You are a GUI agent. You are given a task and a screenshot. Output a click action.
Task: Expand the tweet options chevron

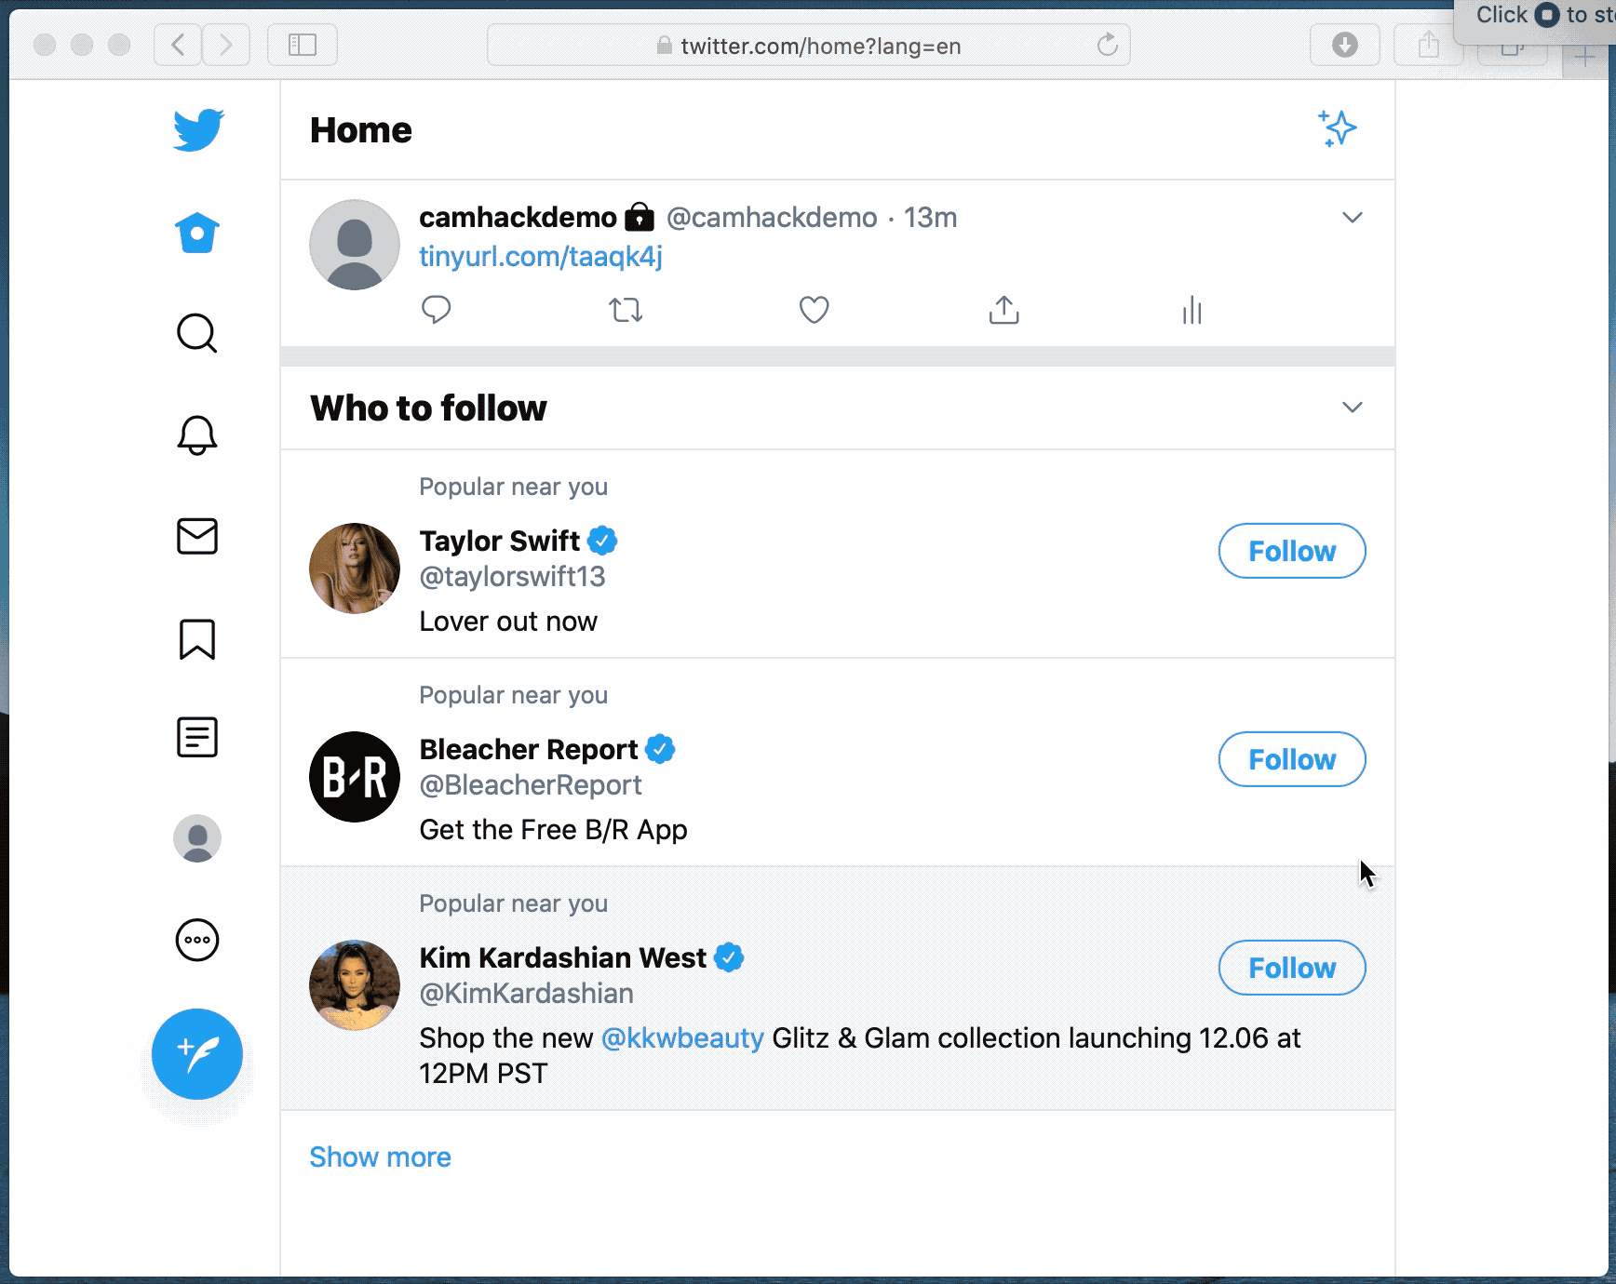coord(1353,217)
